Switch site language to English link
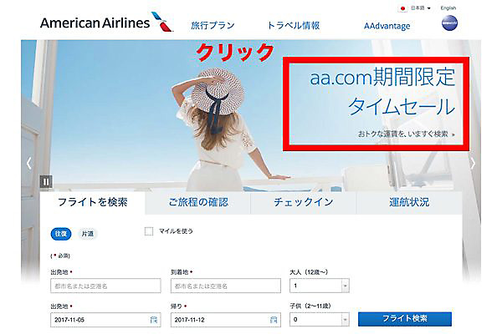Viewport: 502px width, 334px height. coord(448,8)
